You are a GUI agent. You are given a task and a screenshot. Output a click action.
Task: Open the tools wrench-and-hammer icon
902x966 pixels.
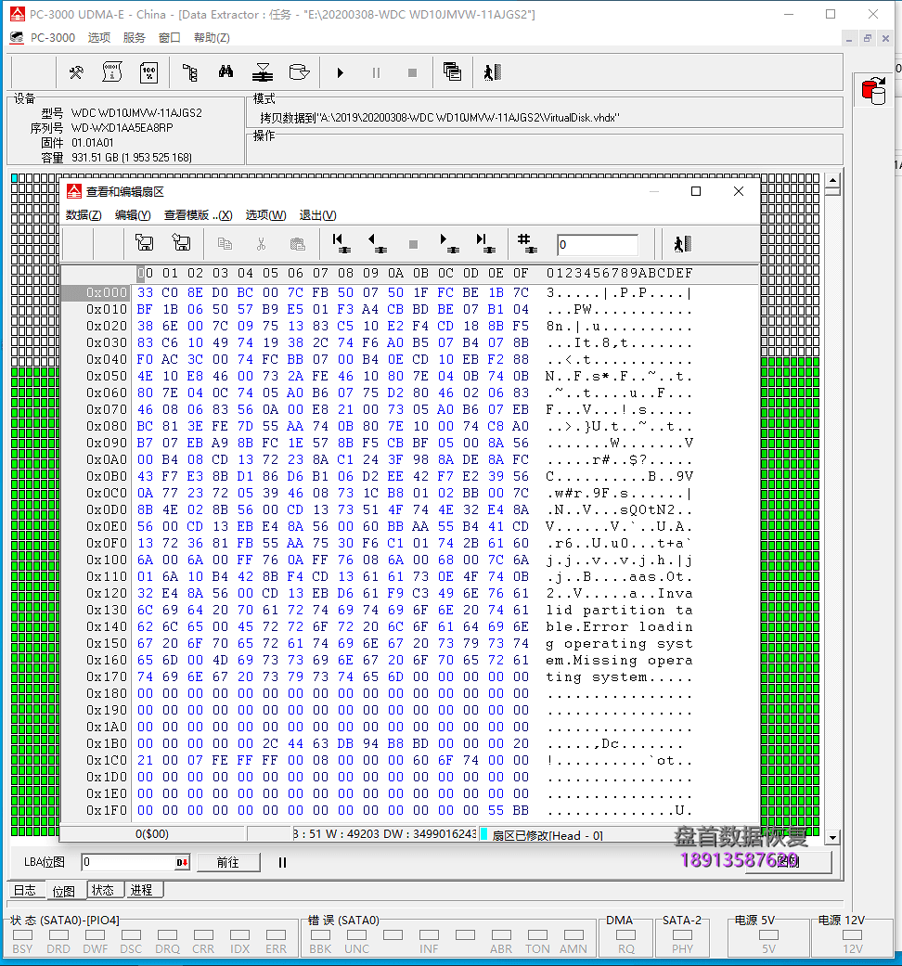point(76,72)
